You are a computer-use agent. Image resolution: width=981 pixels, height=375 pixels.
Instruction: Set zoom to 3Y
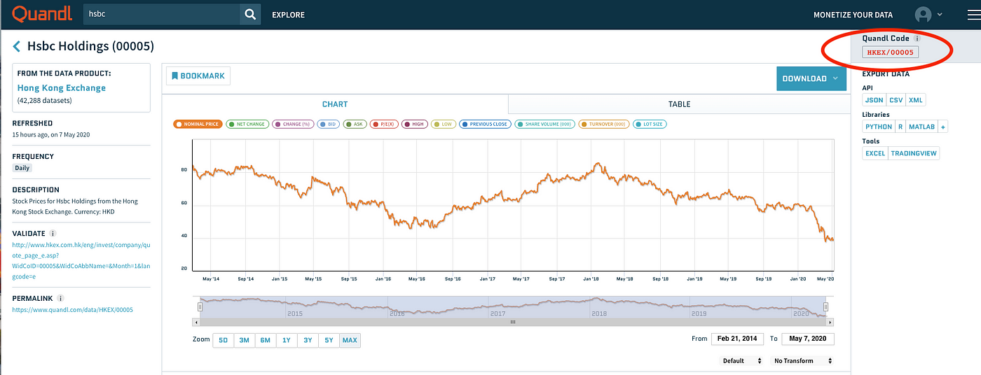308,340
